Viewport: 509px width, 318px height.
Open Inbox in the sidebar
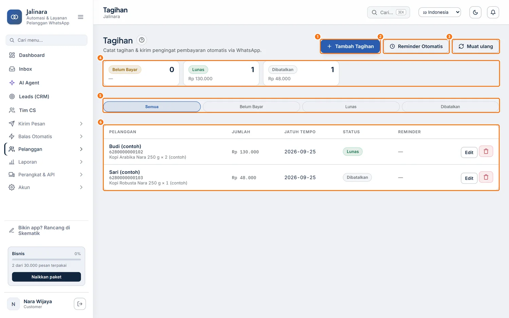[46, 69]
